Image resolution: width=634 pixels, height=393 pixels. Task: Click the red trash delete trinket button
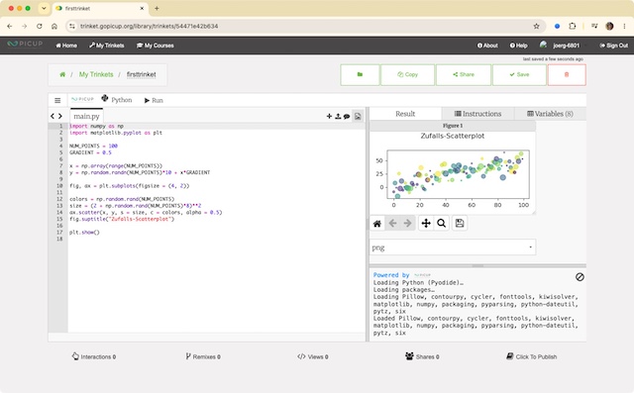click(567, 74)
